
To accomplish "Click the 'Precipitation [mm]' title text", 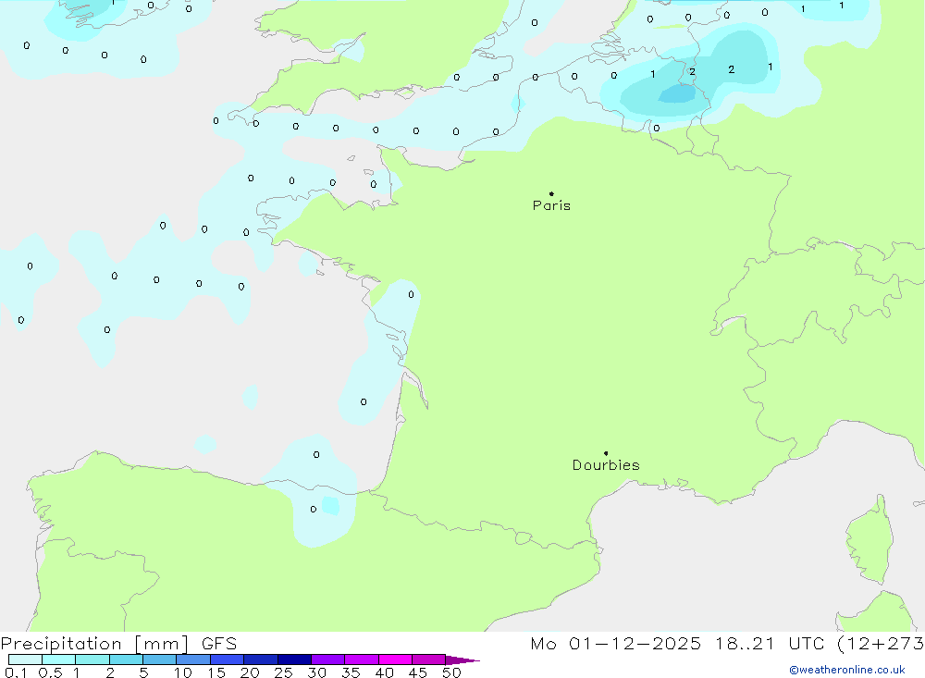I will tap(95, 644).
